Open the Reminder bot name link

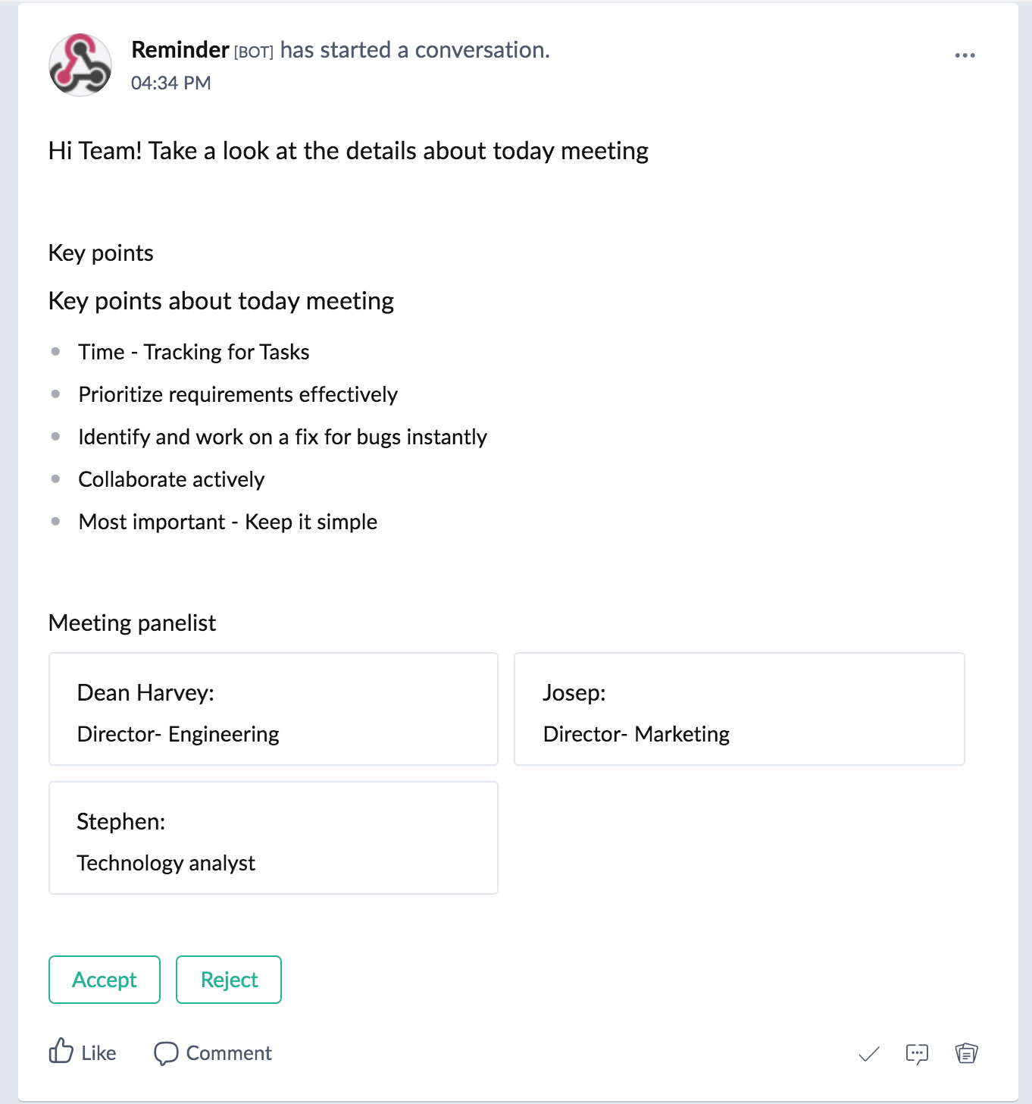[180, 50]
